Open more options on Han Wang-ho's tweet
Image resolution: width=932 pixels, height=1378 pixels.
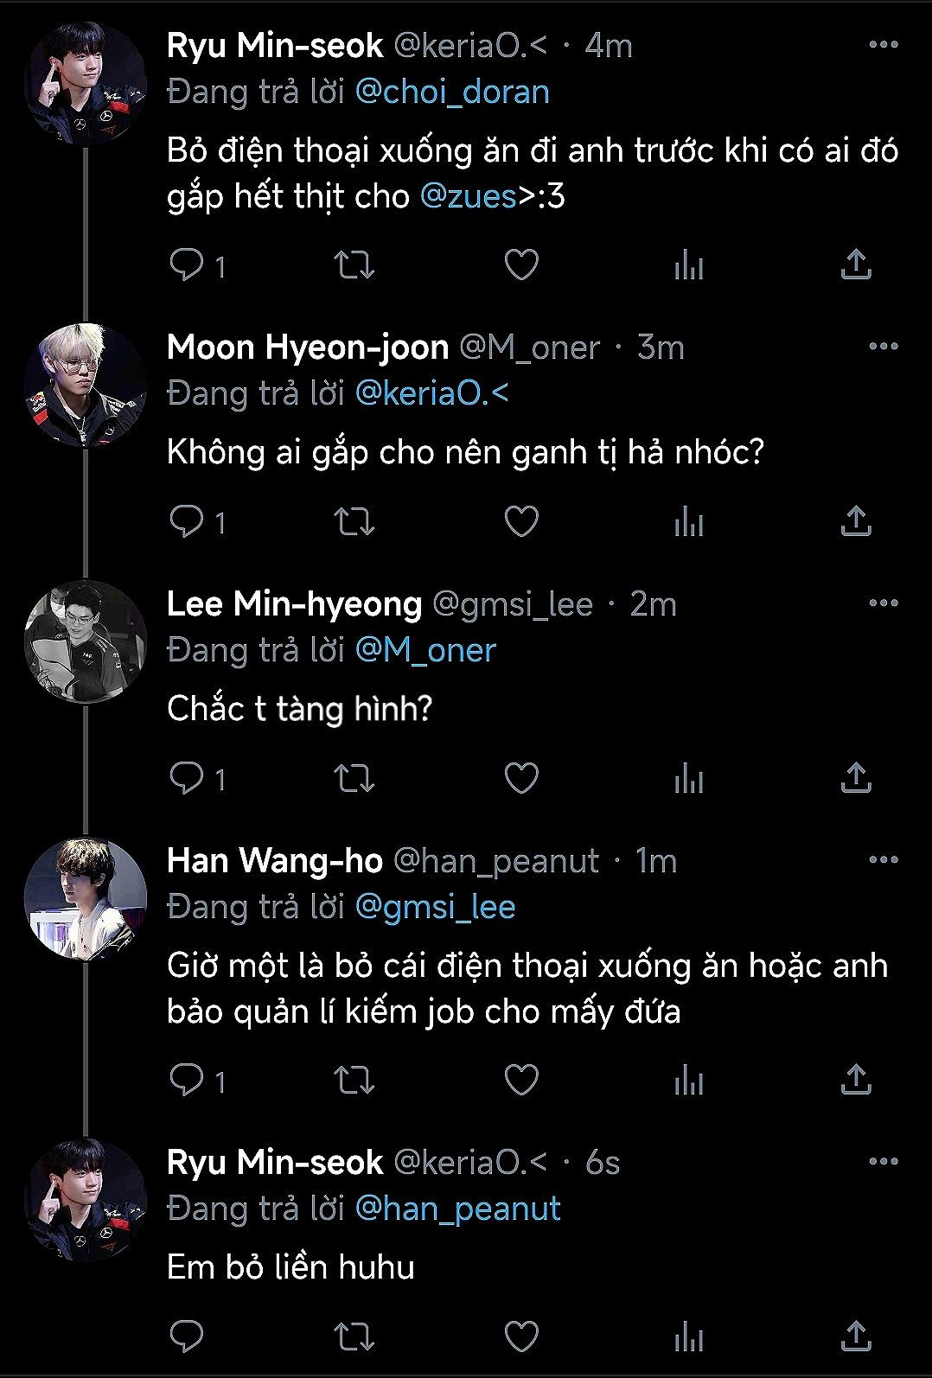click(883, 860)
